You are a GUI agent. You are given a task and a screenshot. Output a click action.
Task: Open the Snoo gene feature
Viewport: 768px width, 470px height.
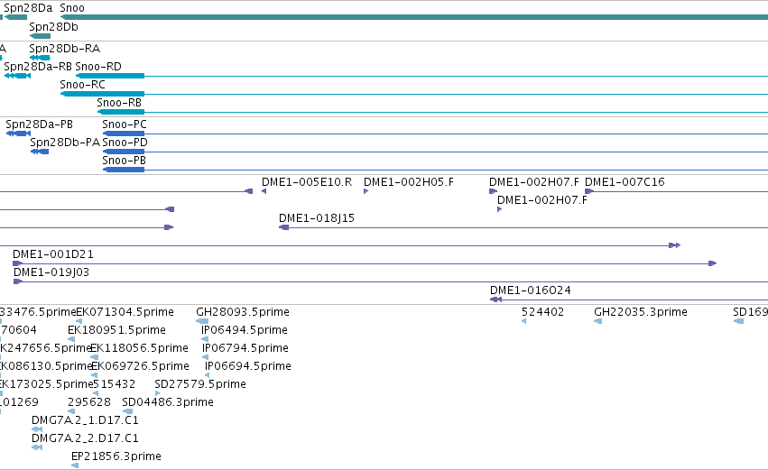414,17
